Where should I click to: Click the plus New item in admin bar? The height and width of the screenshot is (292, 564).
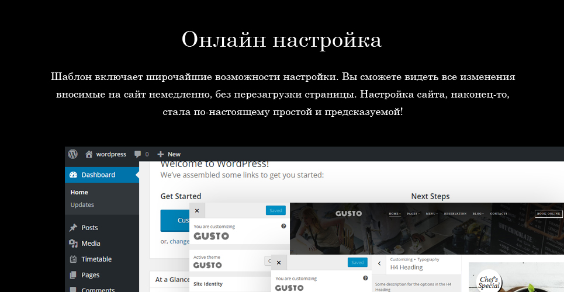[x=169, y=154]
